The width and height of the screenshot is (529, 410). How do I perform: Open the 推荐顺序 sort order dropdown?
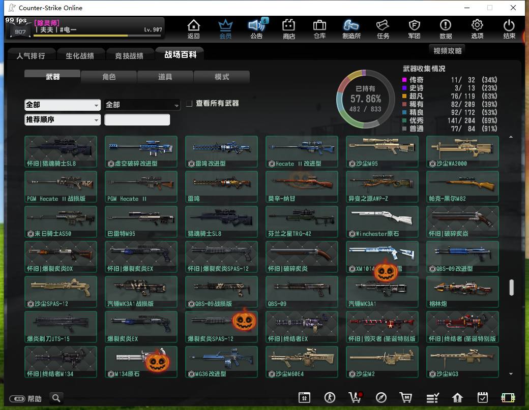click(x=63, y=119)
